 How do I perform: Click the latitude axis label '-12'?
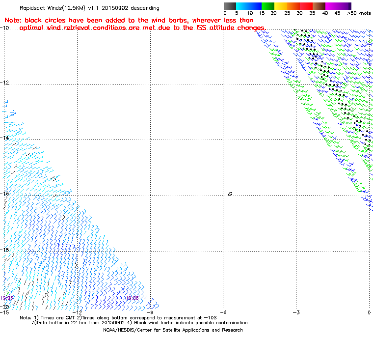(x=4, y=83)
